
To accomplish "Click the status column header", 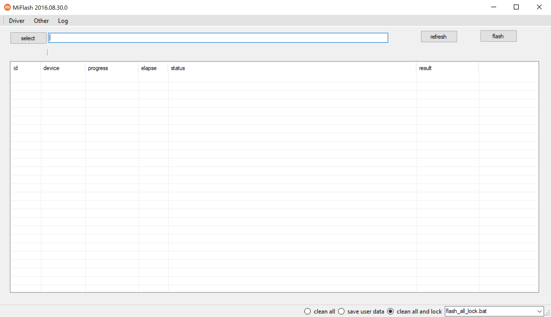I will [292, 68].
